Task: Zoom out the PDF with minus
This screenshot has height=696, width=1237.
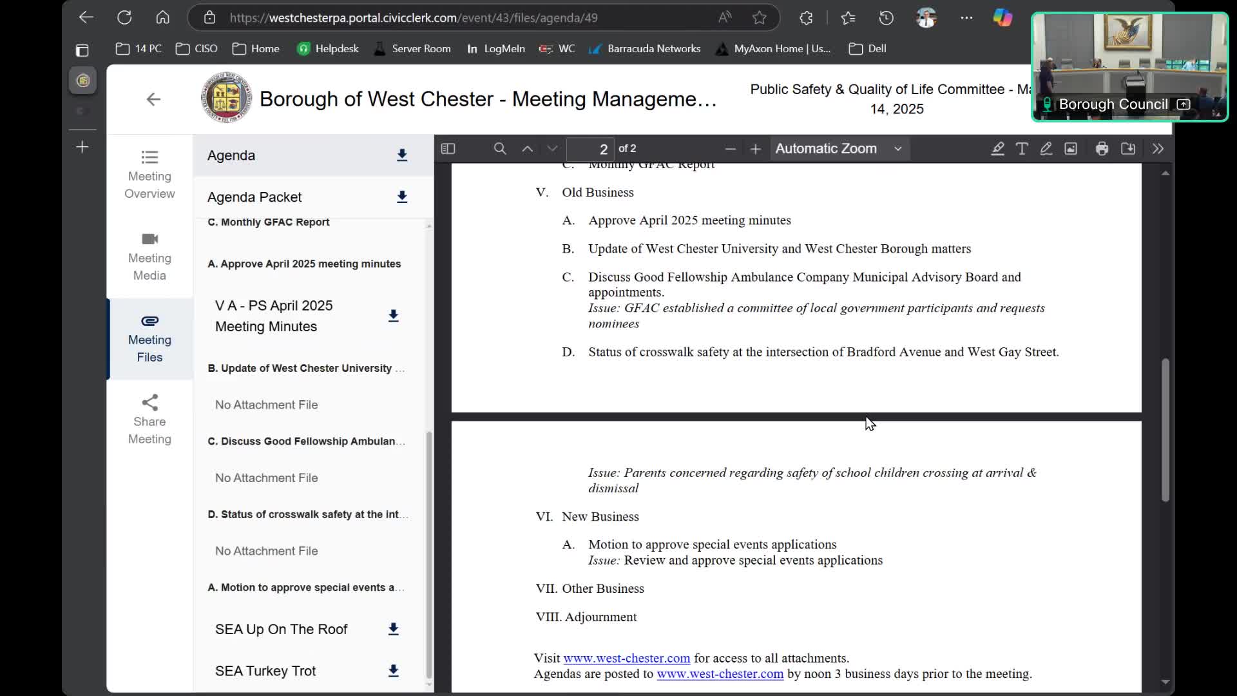Action: [730, 149]
